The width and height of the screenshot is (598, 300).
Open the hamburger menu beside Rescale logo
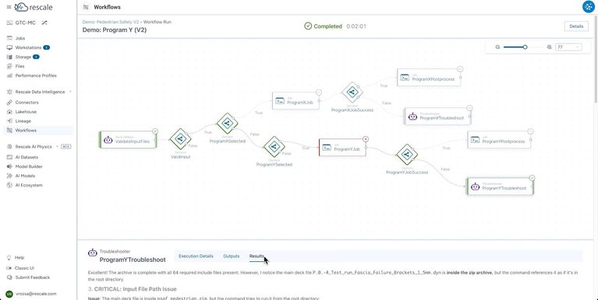tap(9, 7)
